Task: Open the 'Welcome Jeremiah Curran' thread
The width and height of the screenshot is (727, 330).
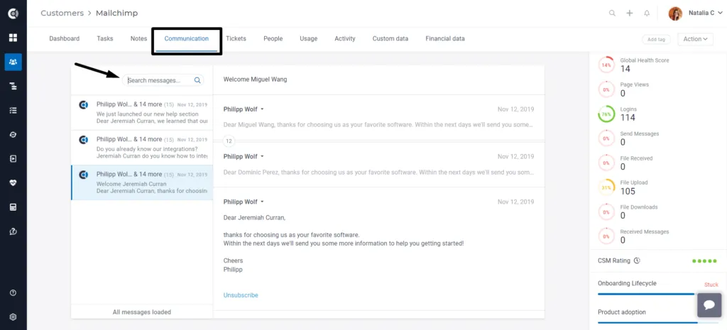Action: (x=142, y=182)
